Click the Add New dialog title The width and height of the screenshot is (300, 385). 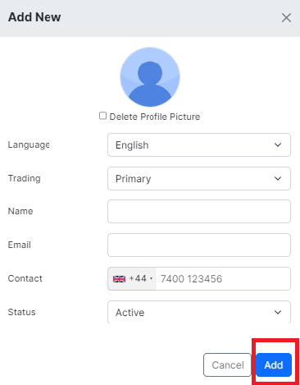(34, 17)
